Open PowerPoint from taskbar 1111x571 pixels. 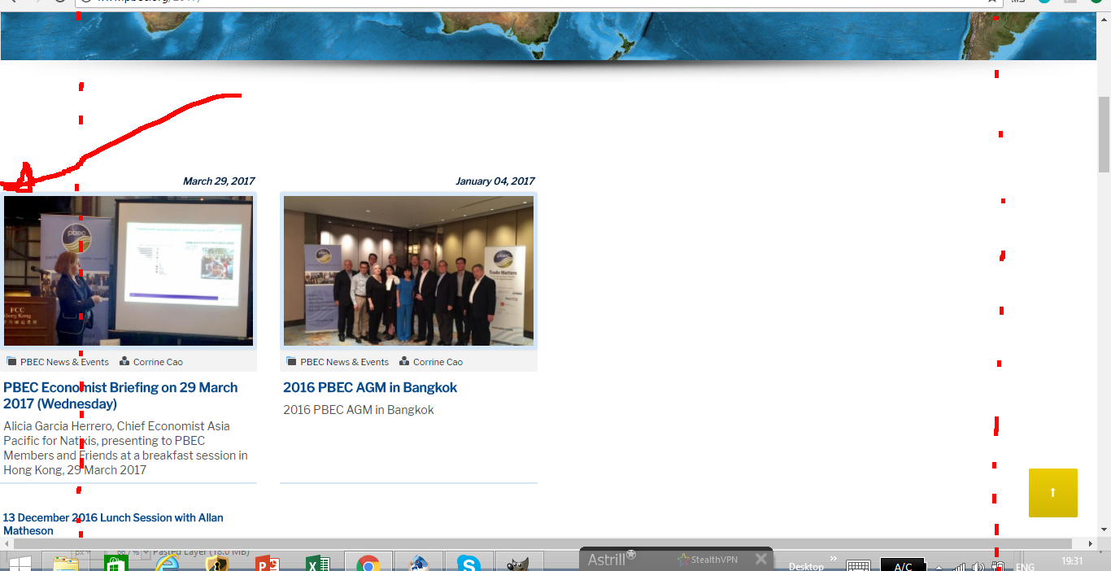click(x=267, y=563)
